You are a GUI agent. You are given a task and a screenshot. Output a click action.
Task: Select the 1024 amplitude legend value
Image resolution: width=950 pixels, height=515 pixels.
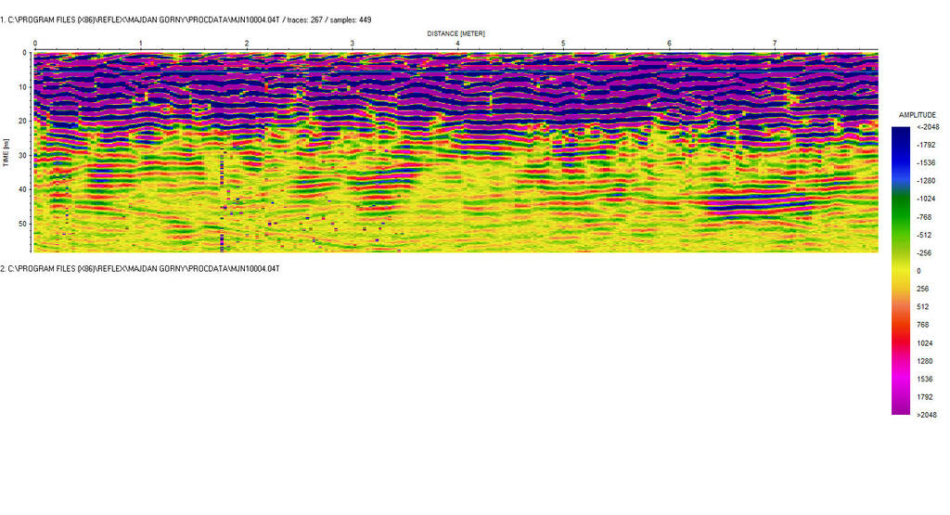coord(922,342)
